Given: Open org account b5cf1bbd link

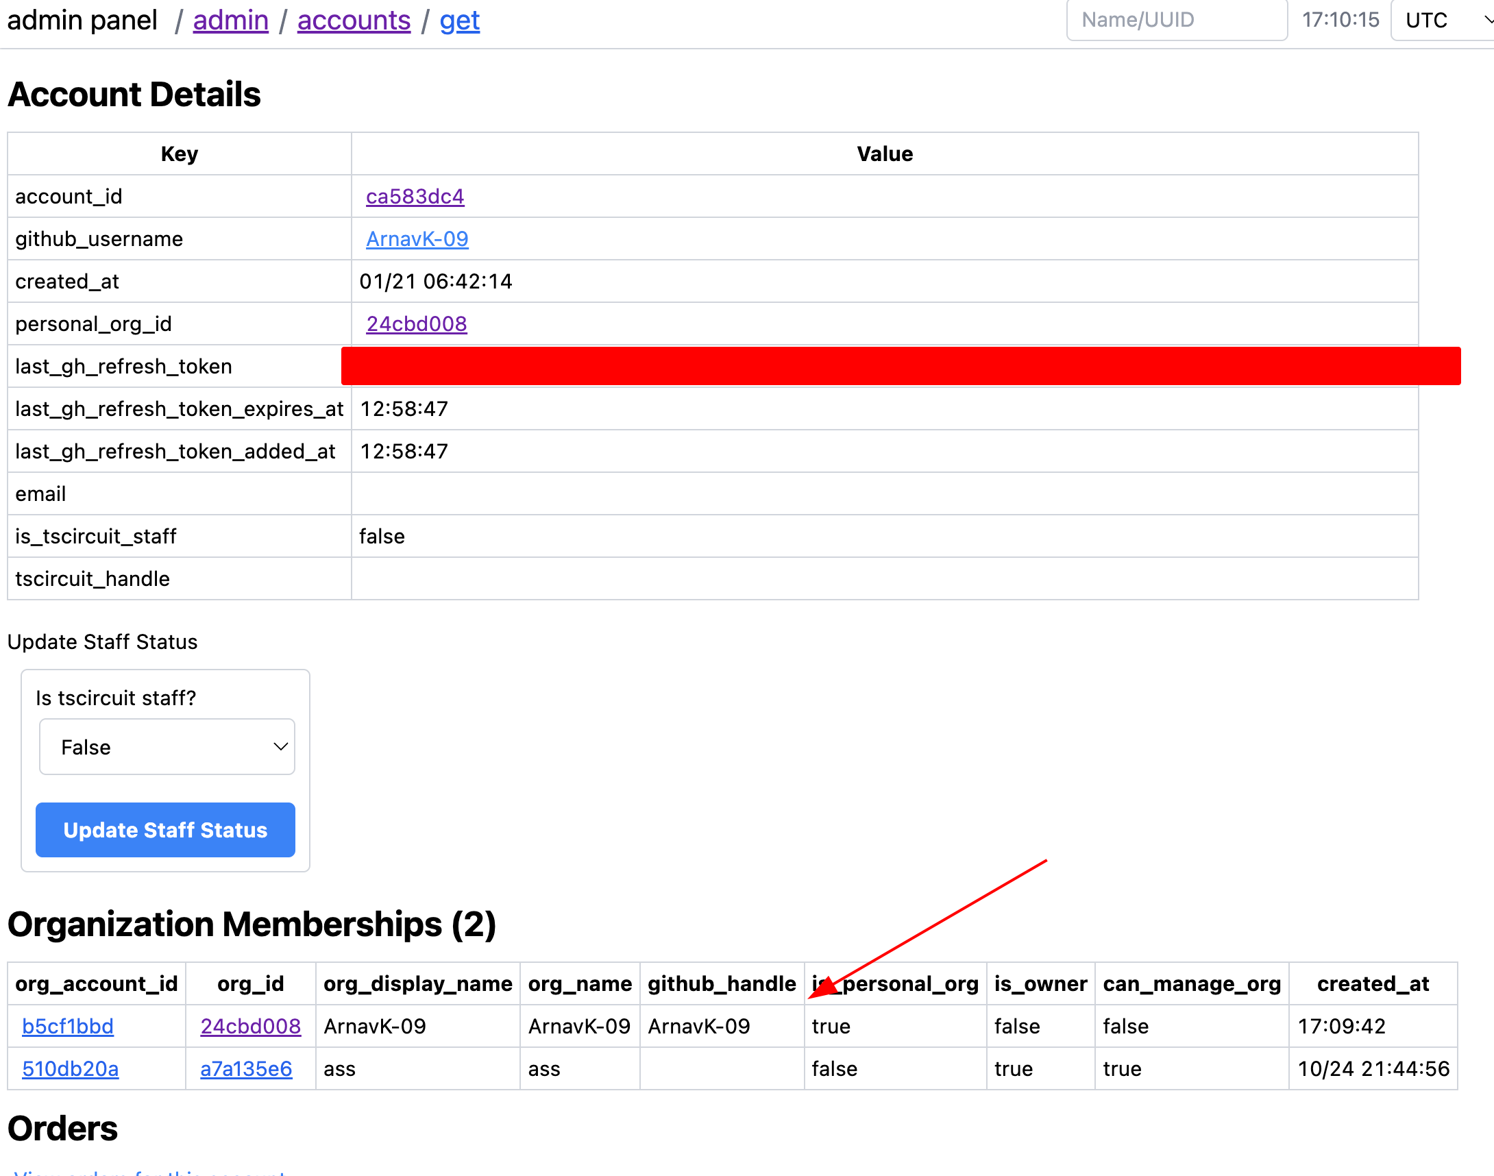Looking at the screenshot, I should click(67, 1026).
